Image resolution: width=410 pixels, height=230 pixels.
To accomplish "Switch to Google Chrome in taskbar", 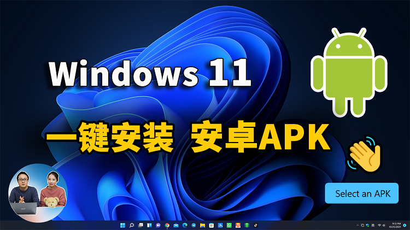I will [167, 225].
